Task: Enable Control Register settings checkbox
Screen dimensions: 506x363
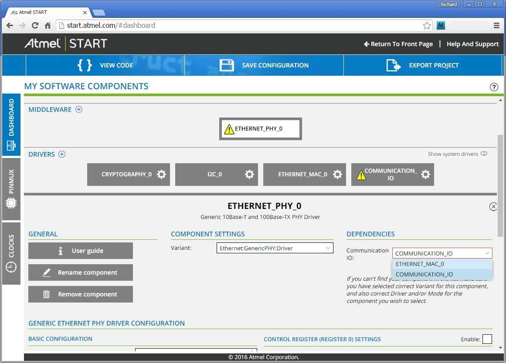Action: pos(487,339)
